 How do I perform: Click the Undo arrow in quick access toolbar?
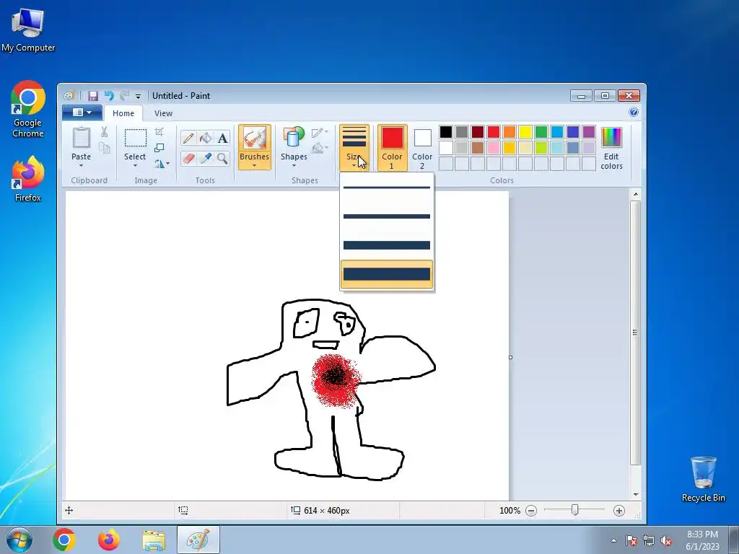click(x=109, y=96)
